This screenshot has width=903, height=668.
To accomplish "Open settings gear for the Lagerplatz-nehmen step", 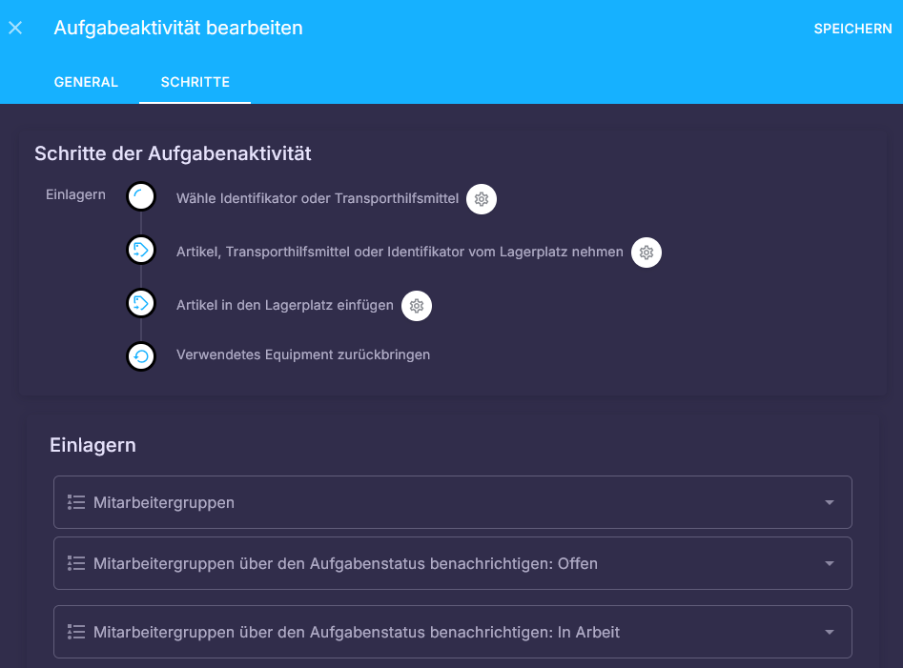I will click(x=646, y=253).
